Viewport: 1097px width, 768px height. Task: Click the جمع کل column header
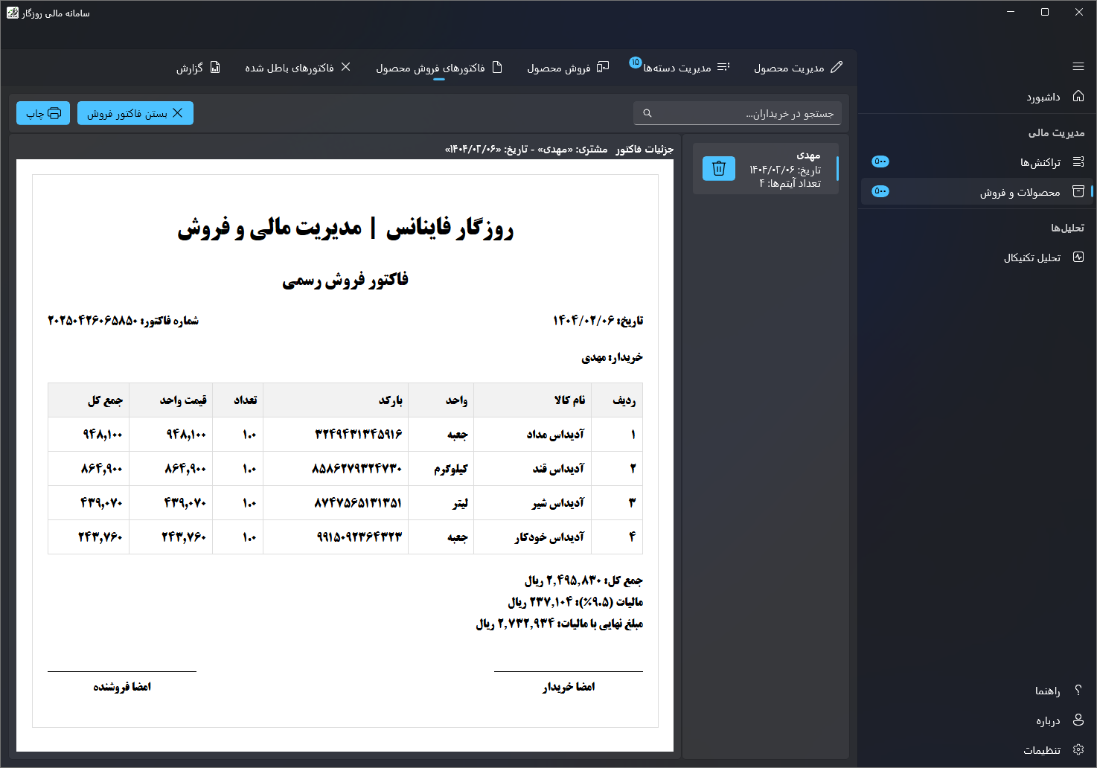pyautogui.click(x=105, y=400)
